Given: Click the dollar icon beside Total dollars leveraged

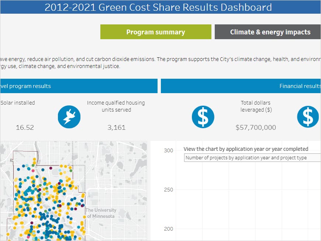Looking at the screenshot, I should (x=203, y=116).
